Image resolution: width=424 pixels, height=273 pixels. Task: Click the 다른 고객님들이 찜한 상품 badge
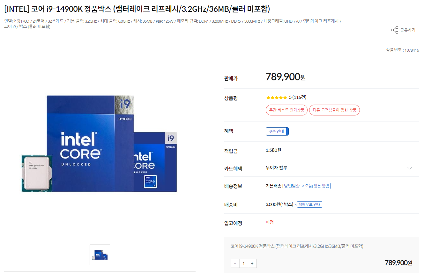coord(334,110)
